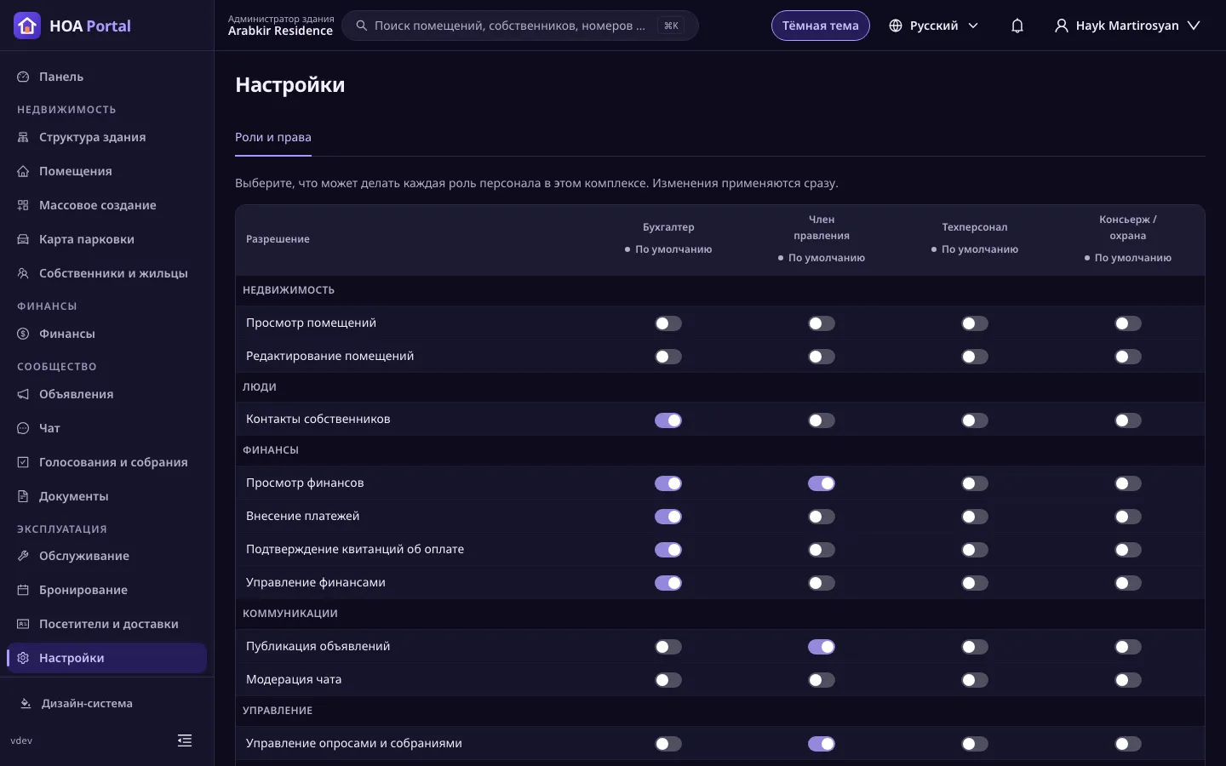Open the Русский language dropdown
This screenshot has height=766, width=1226.
pyautogui.click(x=934, y=26)
